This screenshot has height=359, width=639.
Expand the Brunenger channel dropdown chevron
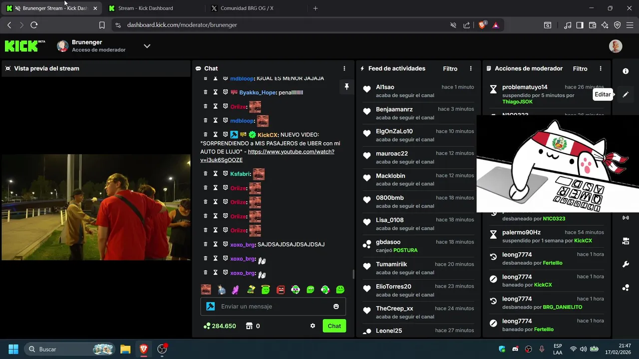coord(147,46)
